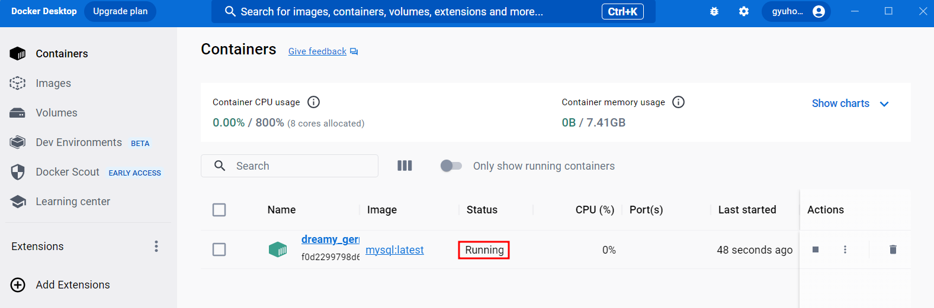Click the magnifier icon in containers search
Image resolution: width=934 pixels, height=308 pixels.
click(x=220, y=166)
